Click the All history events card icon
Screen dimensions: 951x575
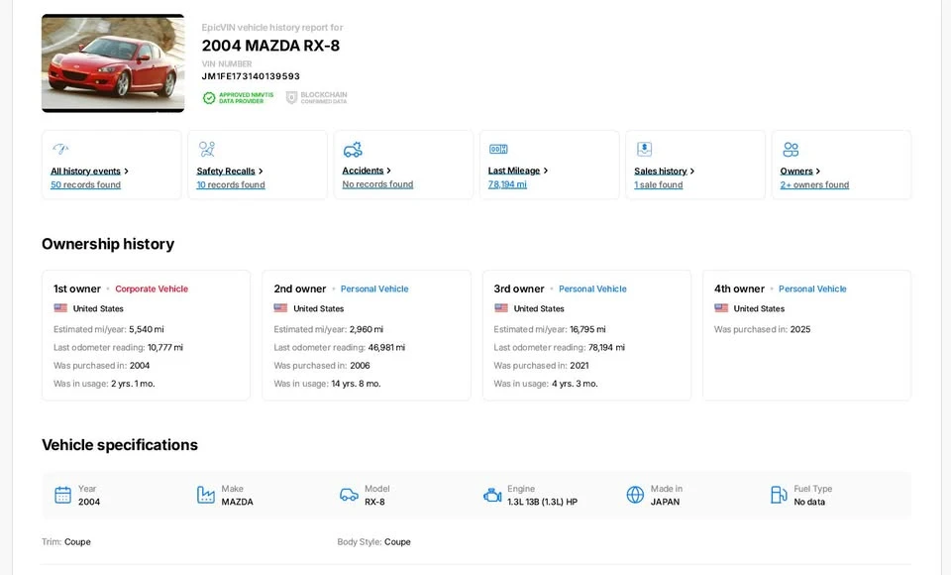pos(60,149)
